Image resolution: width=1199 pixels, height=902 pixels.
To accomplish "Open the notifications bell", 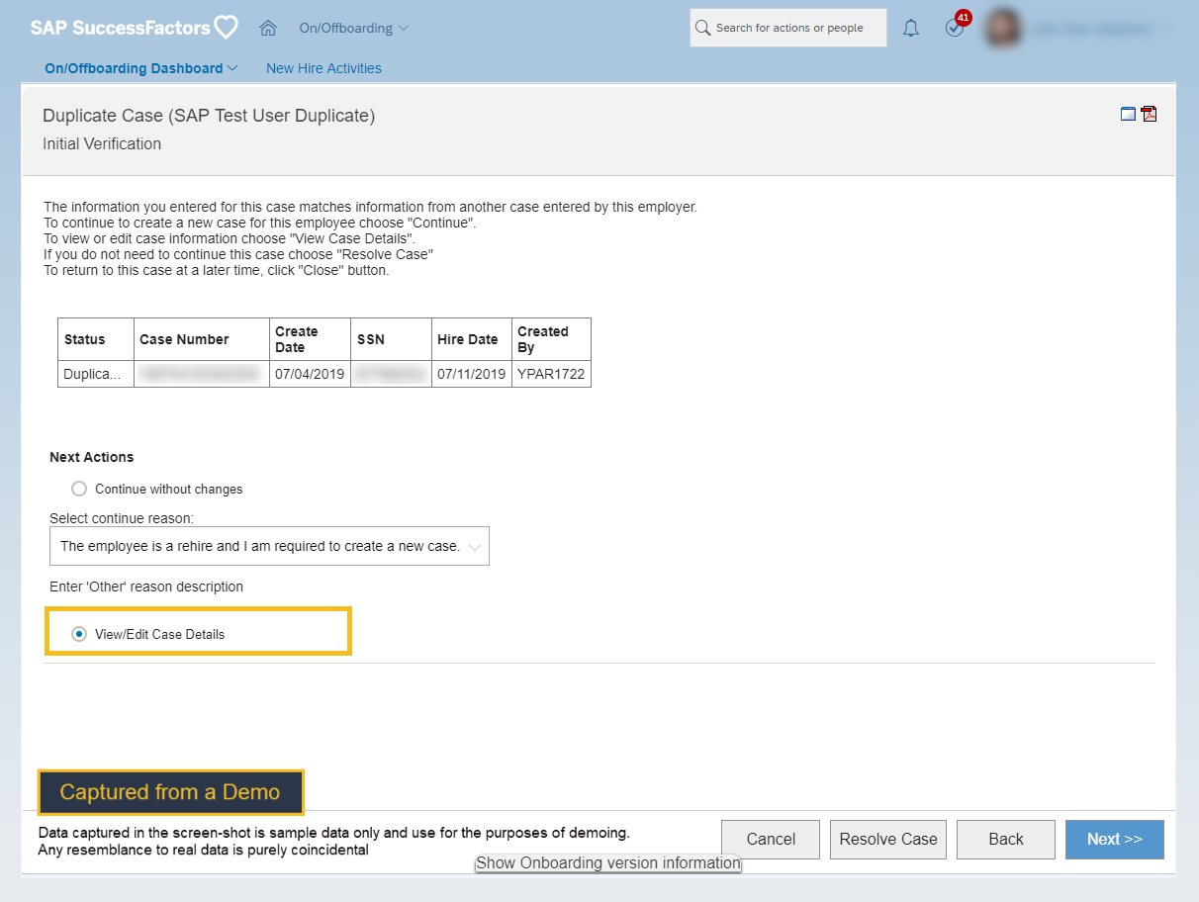I will [x=911, y=29].
